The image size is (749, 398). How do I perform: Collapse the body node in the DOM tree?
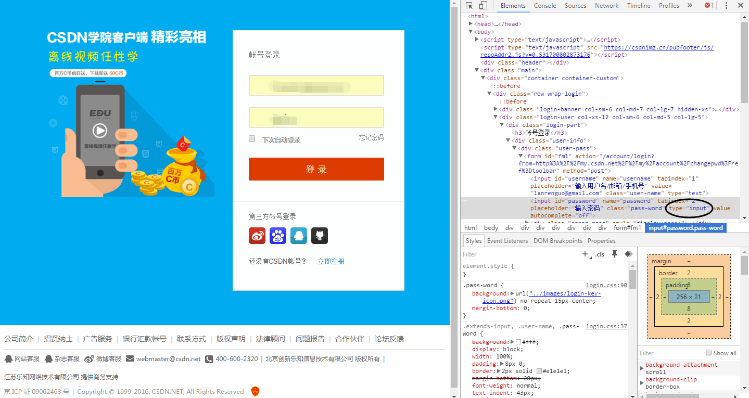tap(471, 32)
